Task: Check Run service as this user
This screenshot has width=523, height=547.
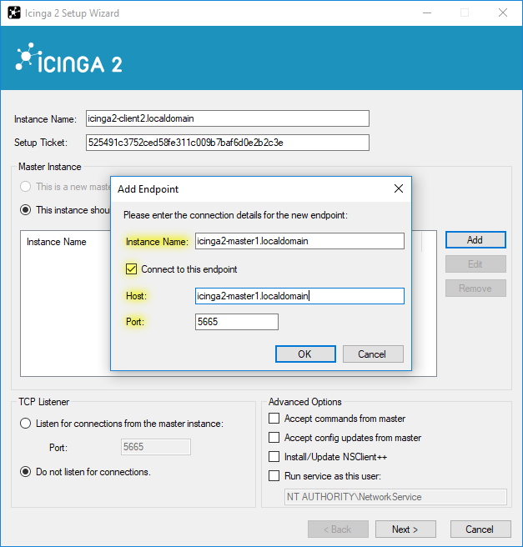Action: coord(274,476)
